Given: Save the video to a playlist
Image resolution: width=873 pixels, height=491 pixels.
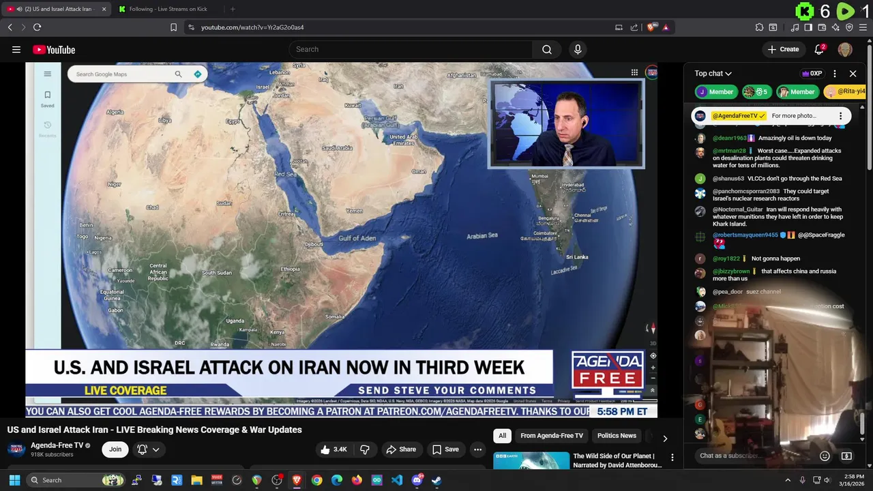Looking at the screenshot, I should (x=445, y=449).
